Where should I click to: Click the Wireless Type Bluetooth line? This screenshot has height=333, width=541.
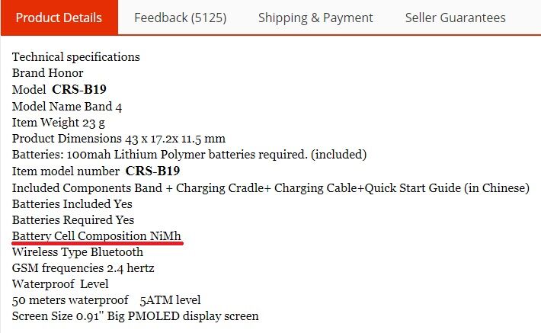pos(78,252)
